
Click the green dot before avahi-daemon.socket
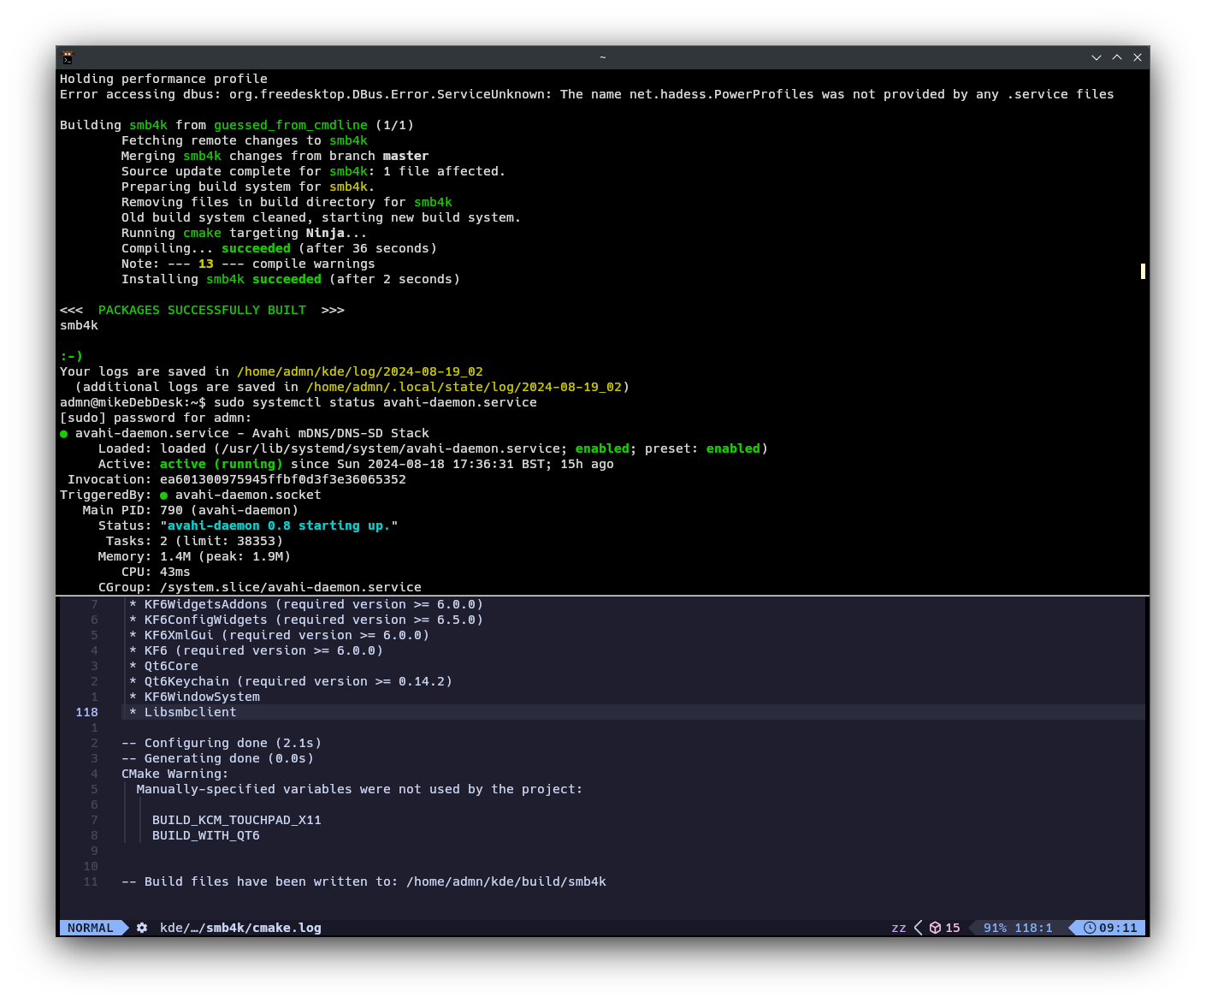163,496
